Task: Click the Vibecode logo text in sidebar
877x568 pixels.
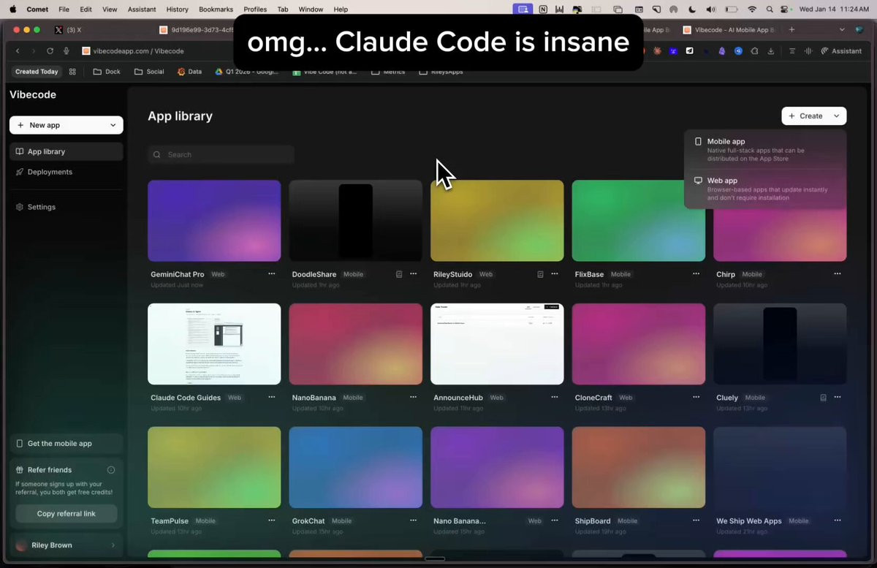Action: click(x=33, y=95)
